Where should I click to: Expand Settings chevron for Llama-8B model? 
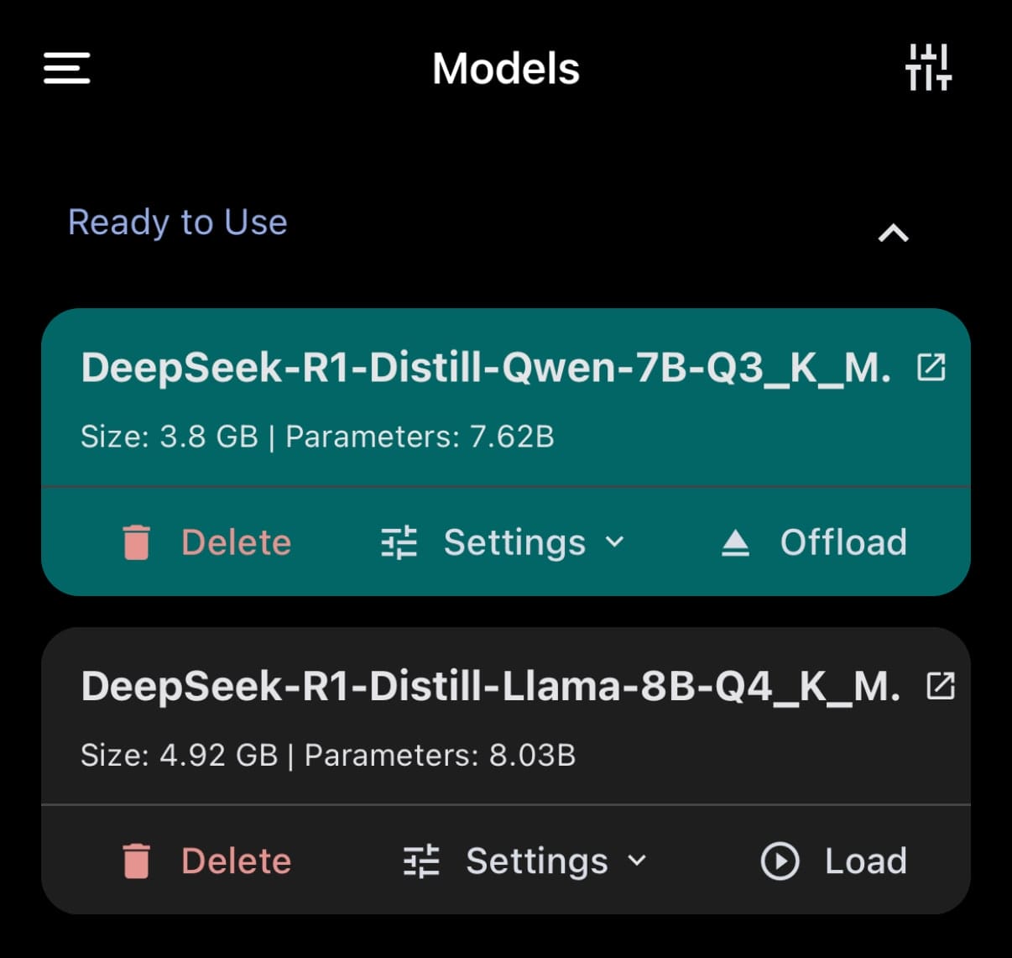coord(638,860)
